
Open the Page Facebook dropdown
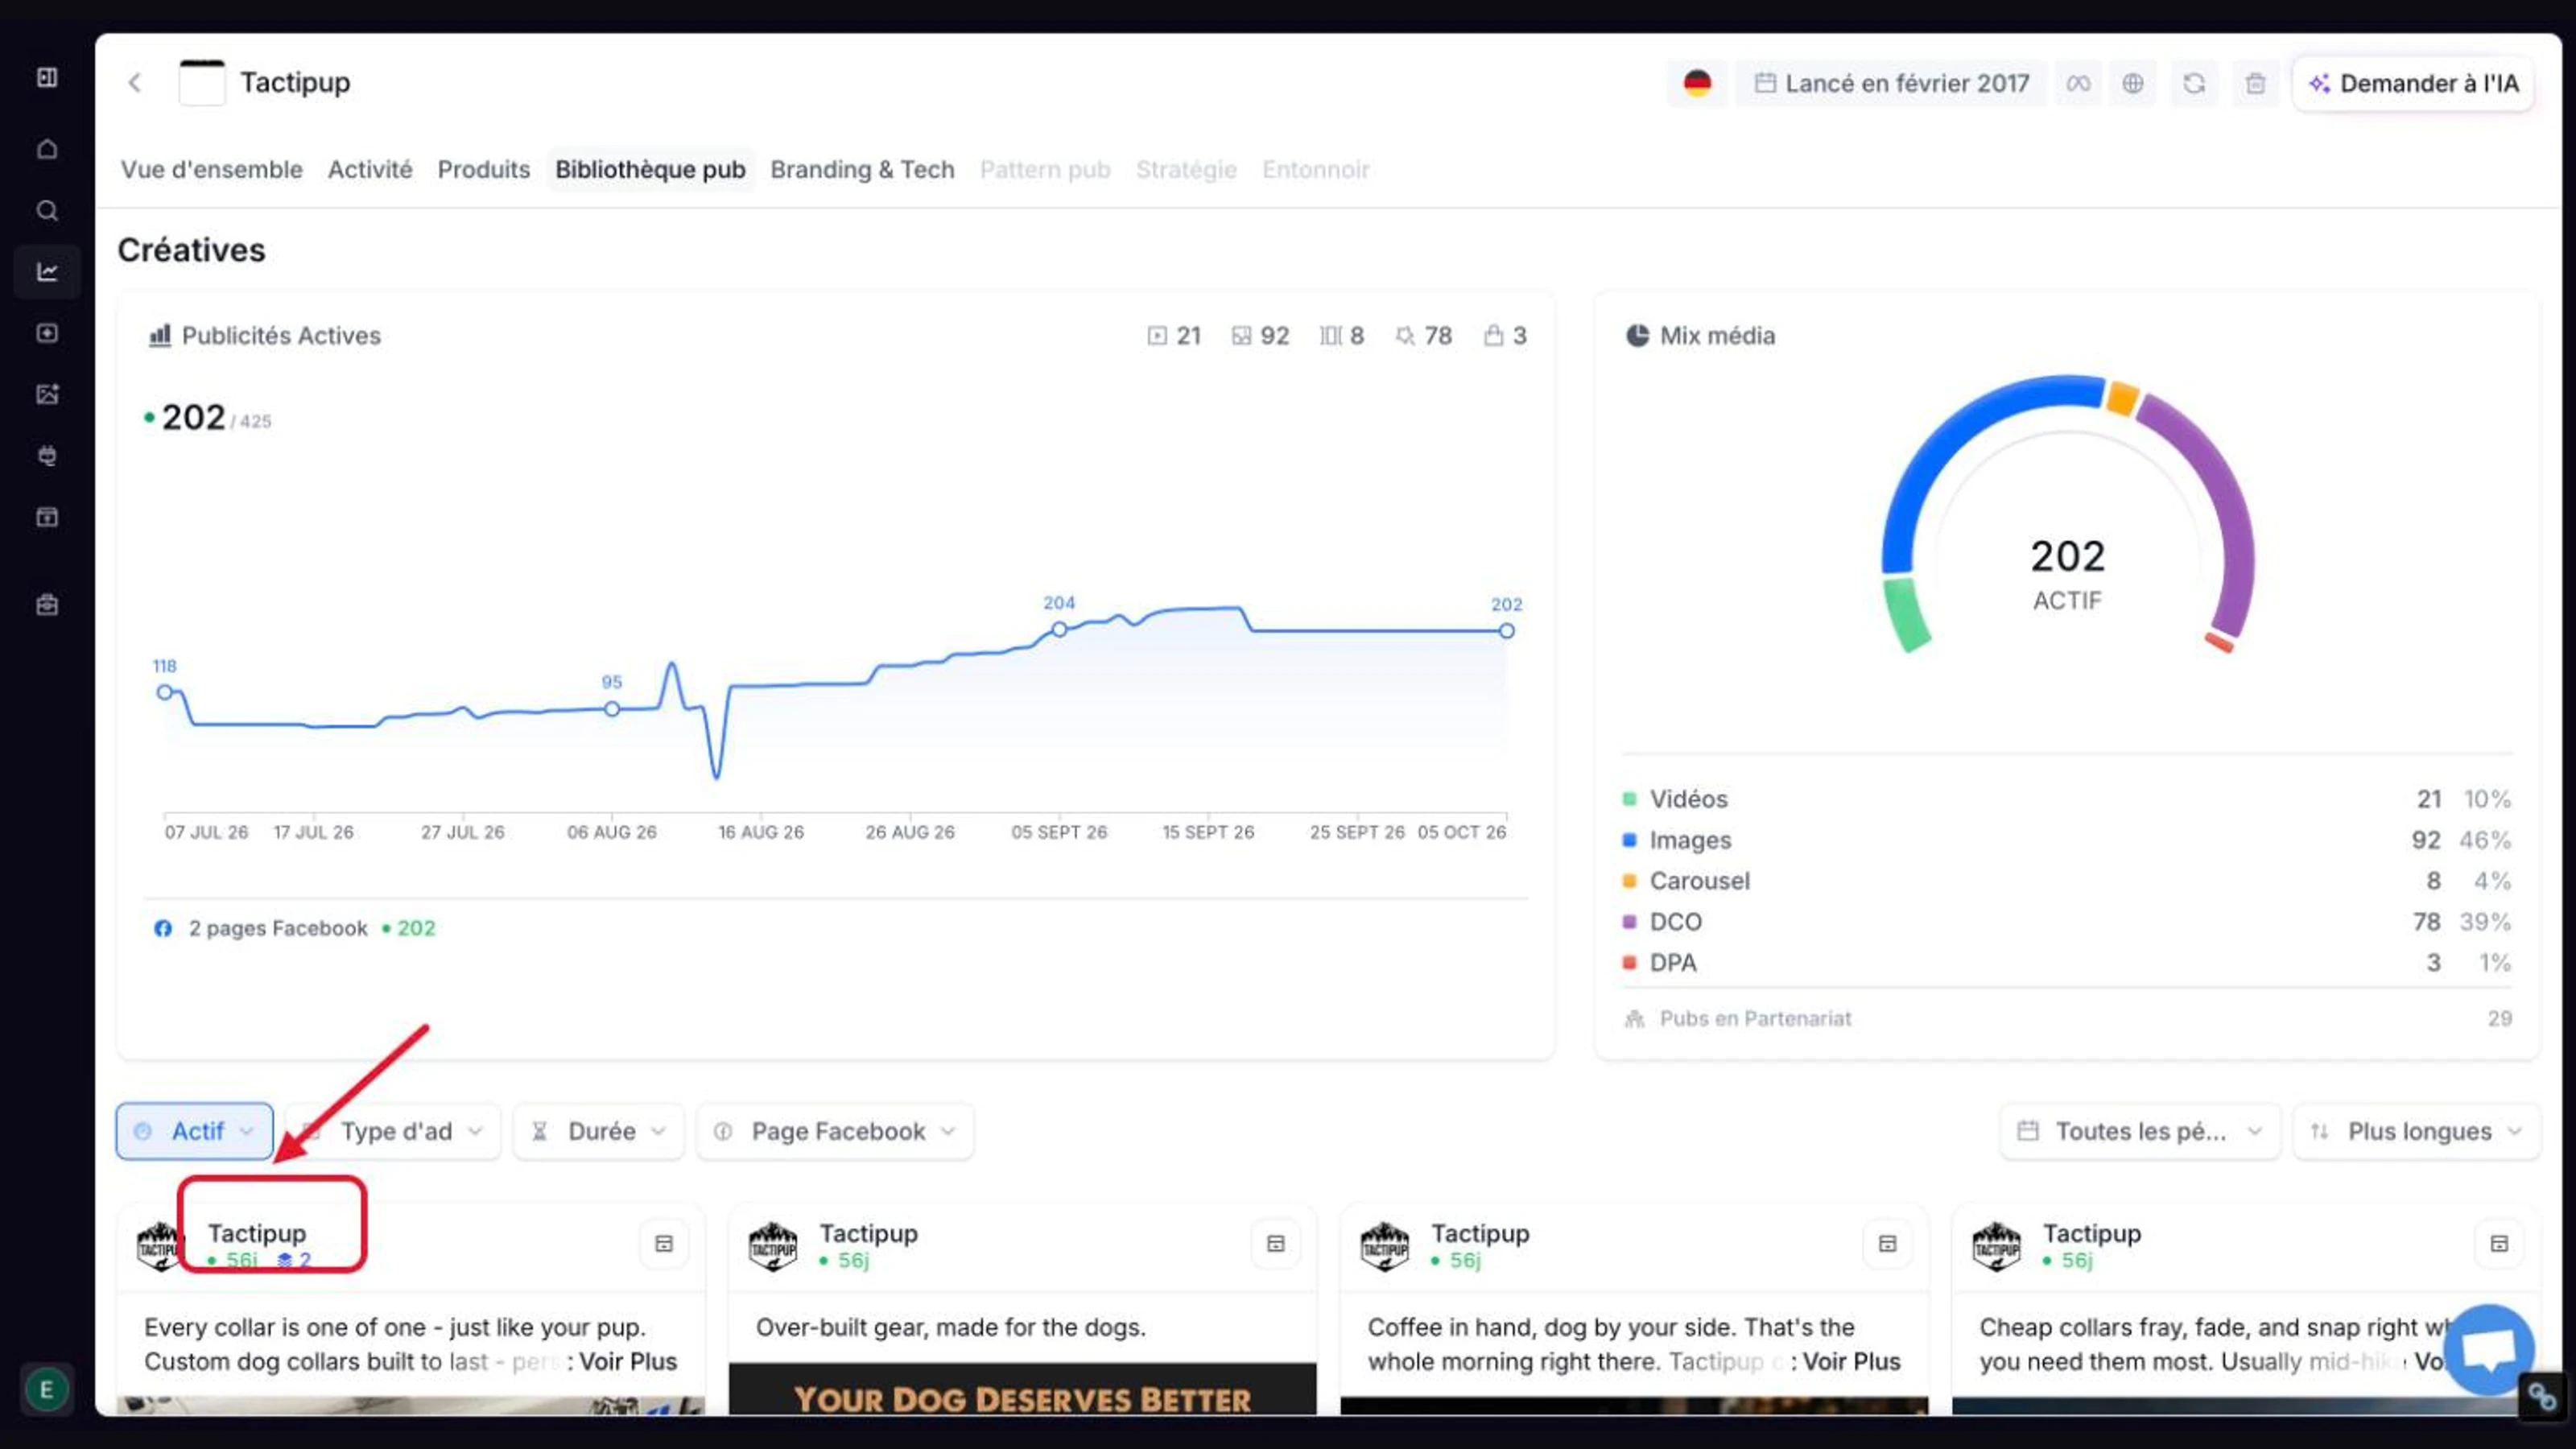[x=835, y=1131]
